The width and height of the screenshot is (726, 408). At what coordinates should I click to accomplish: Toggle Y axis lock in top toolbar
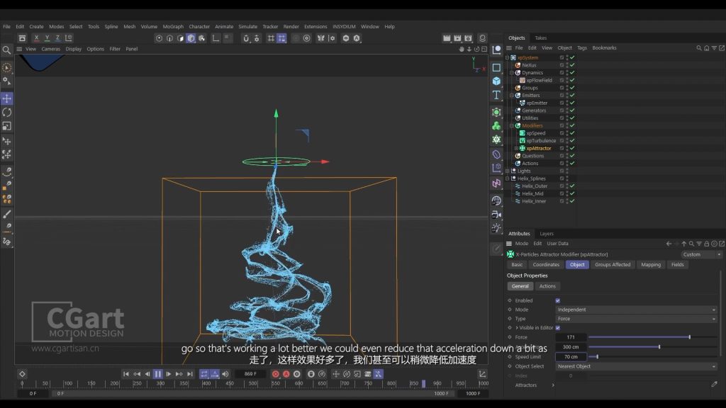pyautogui.click(x=47, y=38)
